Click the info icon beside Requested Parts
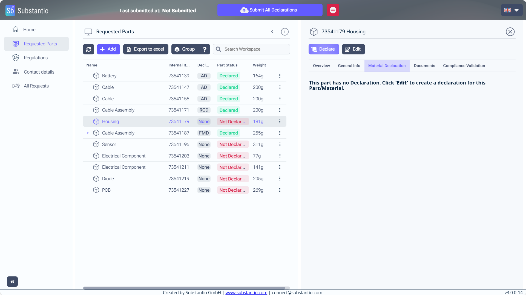 tap(284, 32)
